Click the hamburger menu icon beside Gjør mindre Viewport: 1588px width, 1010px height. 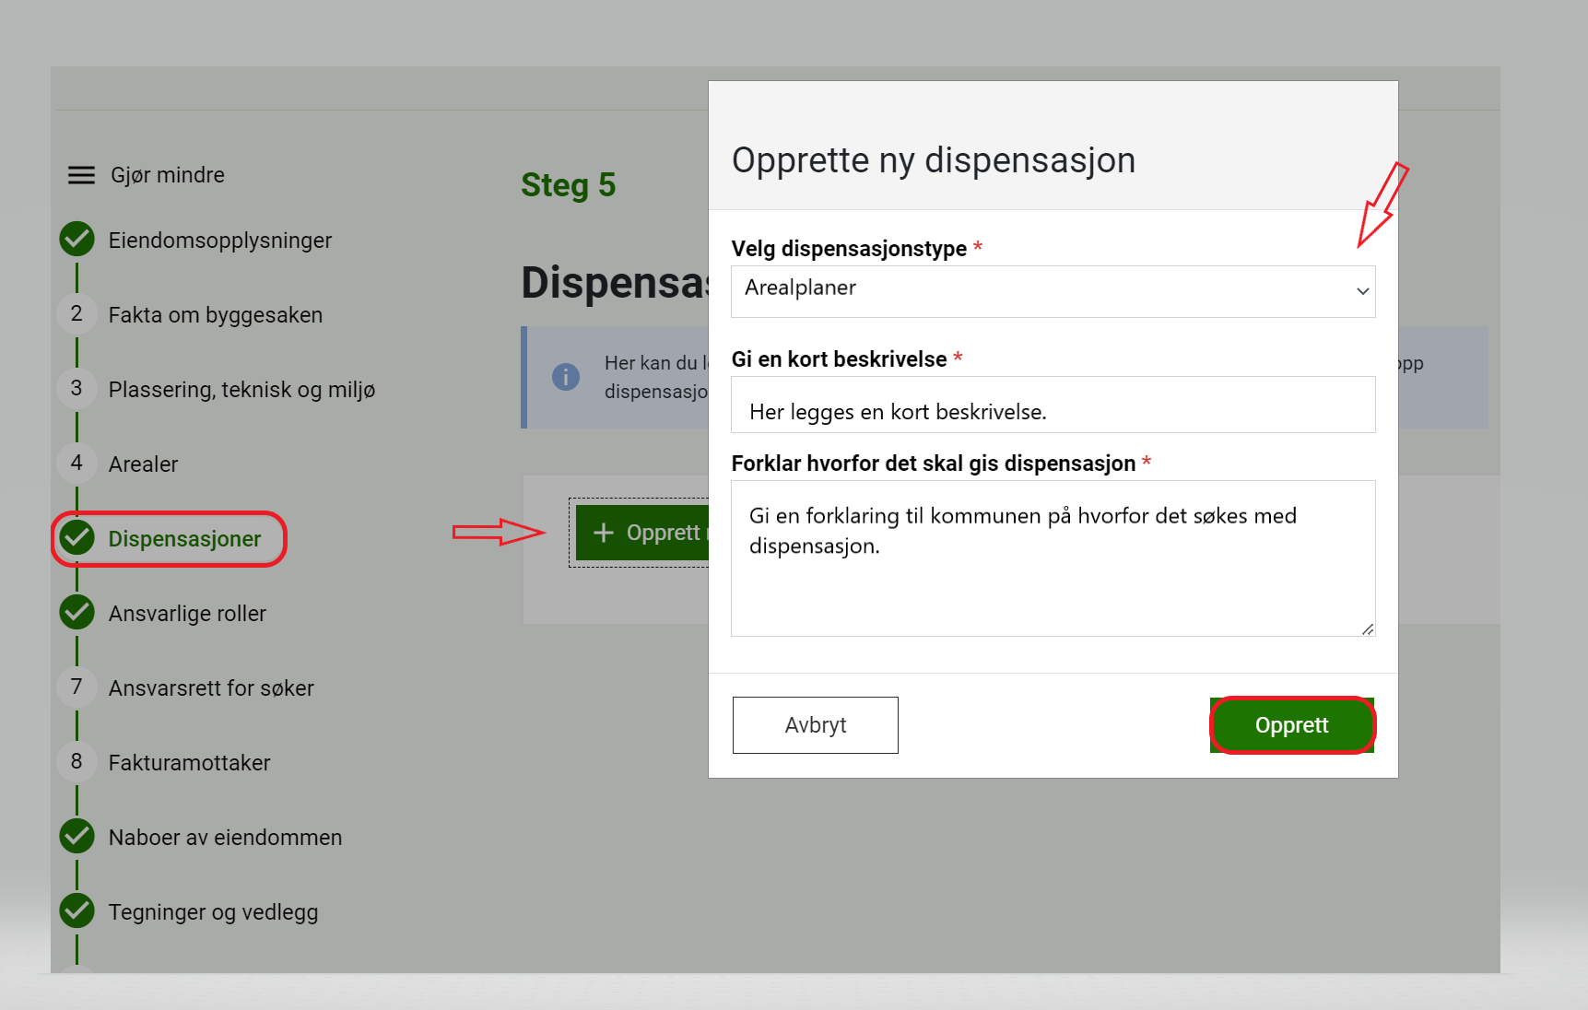tap(81, 175)
